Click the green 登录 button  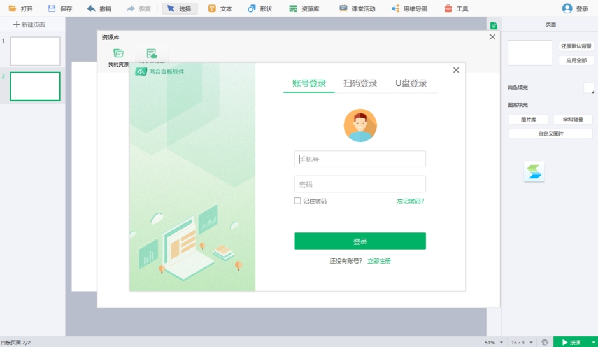pyautogui.click(x=360, y=241)
